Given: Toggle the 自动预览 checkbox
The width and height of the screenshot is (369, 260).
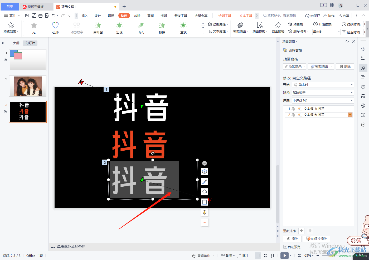Looking at the screenshot, I should (x=285, y=247).
